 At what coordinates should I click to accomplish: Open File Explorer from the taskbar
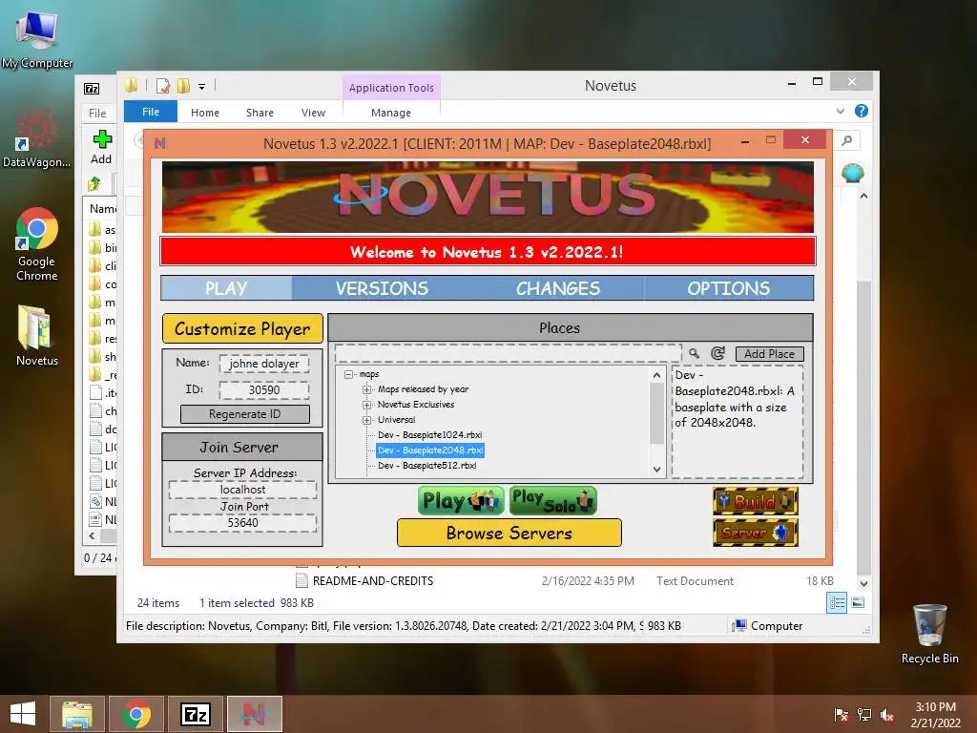(x=77, y=714)
